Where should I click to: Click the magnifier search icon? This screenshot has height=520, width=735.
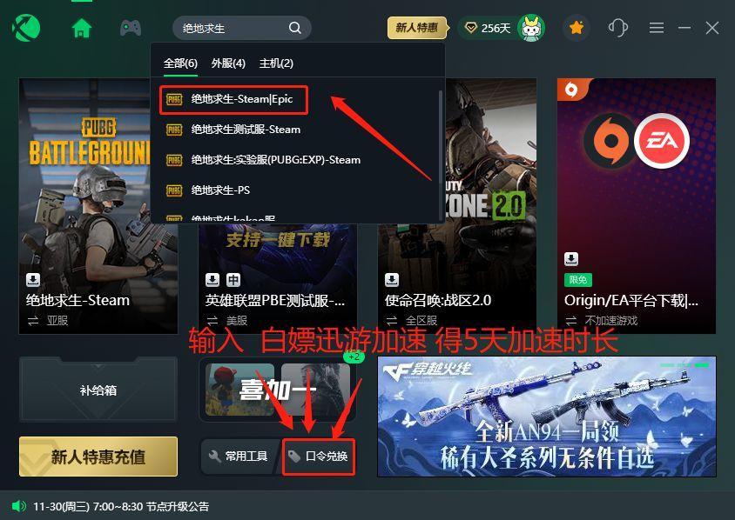pyautogui.click(x=295, y=28)
